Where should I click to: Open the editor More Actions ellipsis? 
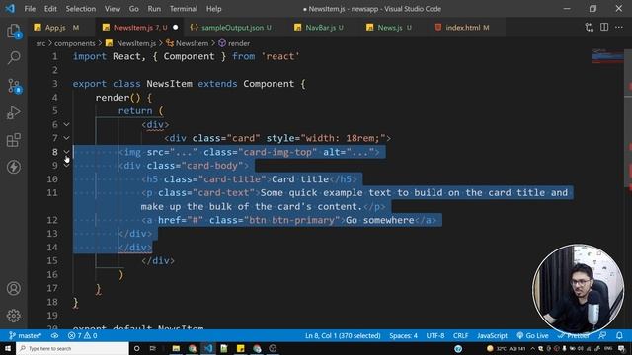pyautogui.click(x=619, y=27)
